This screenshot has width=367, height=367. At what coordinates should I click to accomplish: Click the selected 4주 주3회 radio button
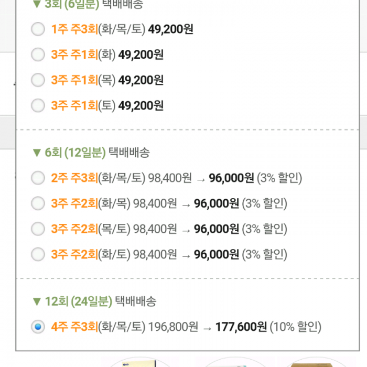click(38, 328)
